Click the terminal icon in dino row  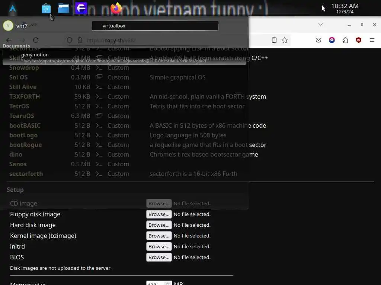pyautogui.click(x=99, y=155)
